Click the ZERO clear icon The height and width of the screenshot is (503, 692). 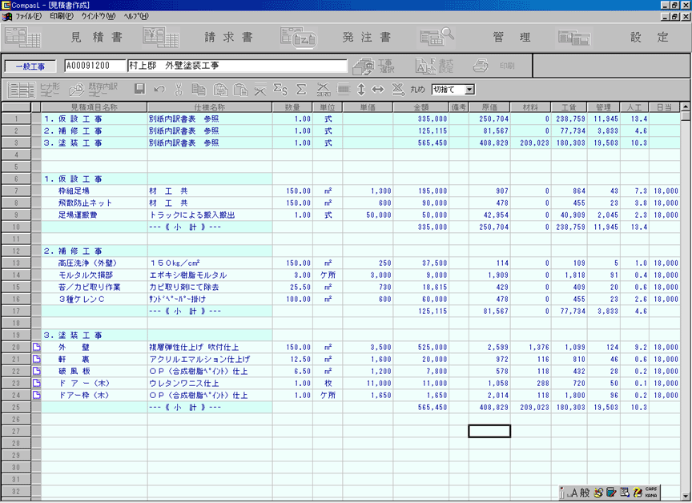click(324, 90)
